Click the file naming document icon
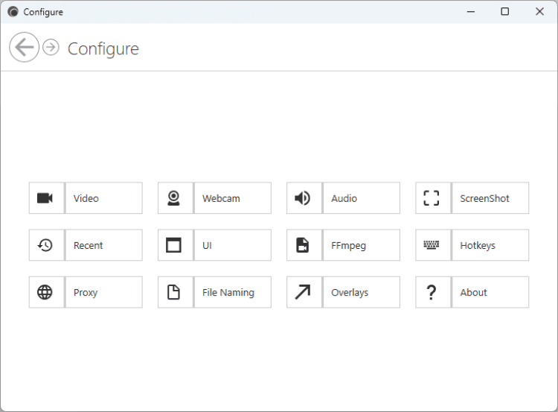This screenshot has width=558, height=412. (x=174, y=292)
